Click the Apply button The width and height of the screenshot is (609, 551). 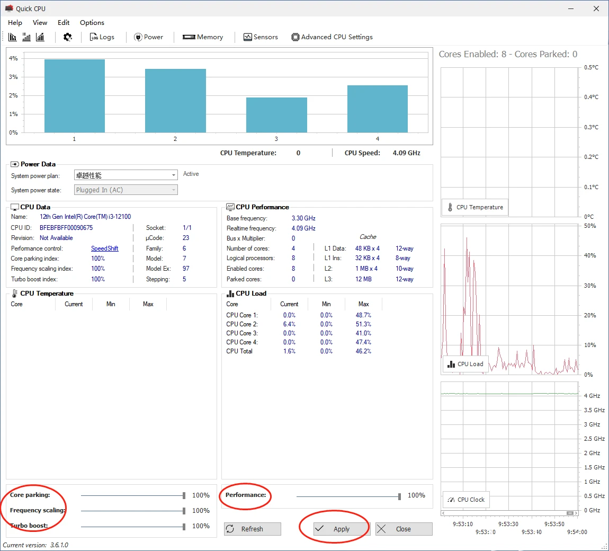342,529
